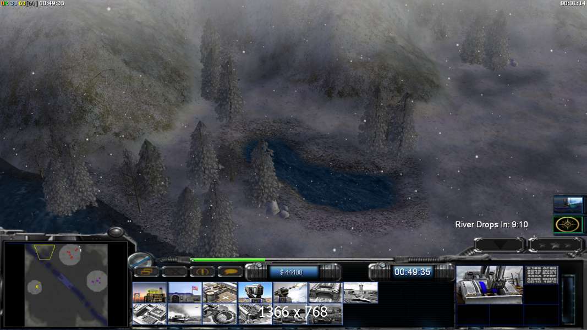587x330 pixels.
Task: Build the firing gun turret defense
Action: (x=290, y=293)
